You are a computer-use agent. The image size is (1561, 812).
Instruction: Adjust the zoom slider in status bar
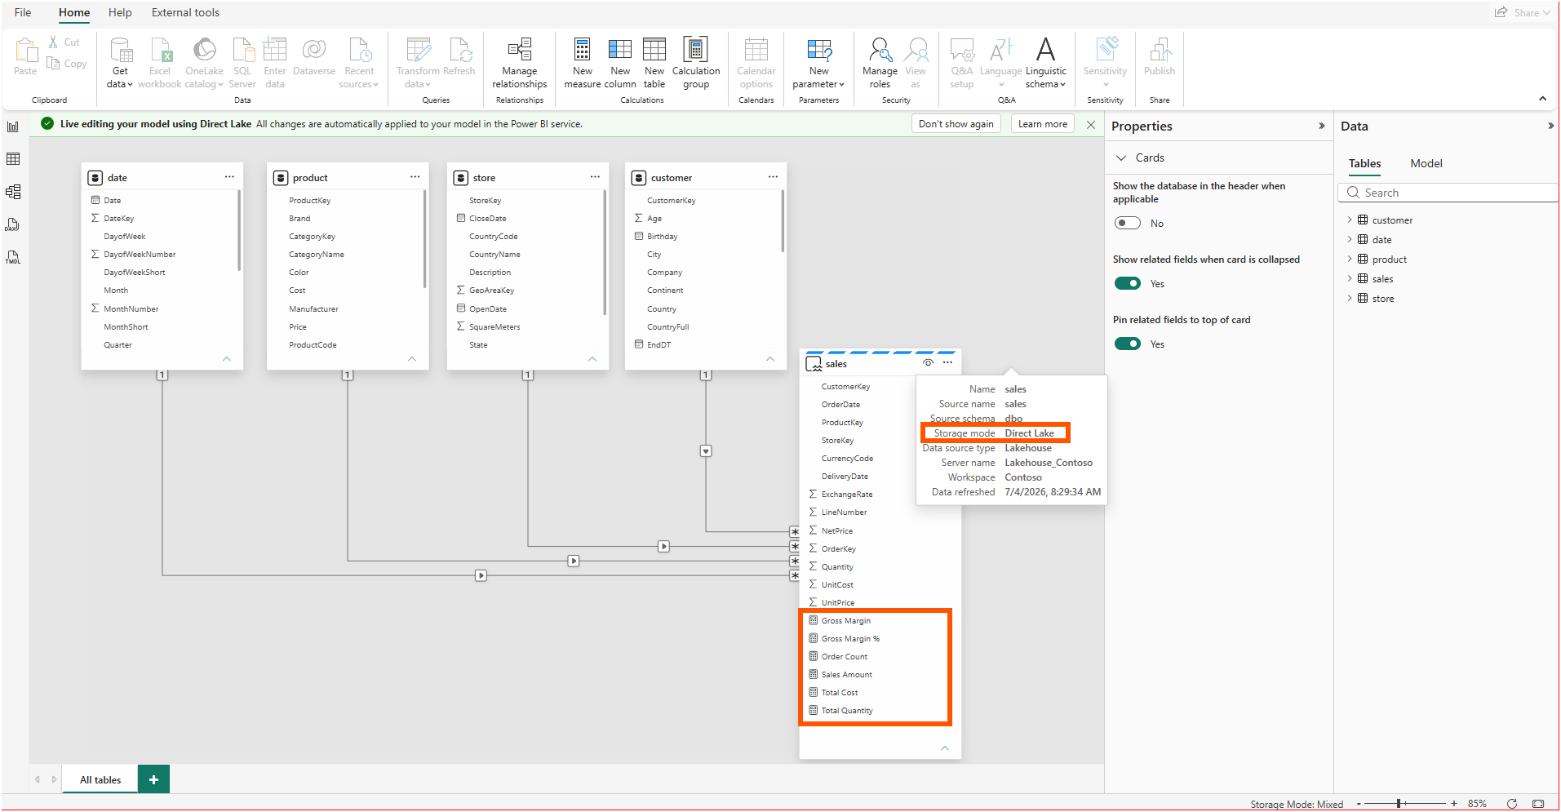point(1399,804)
